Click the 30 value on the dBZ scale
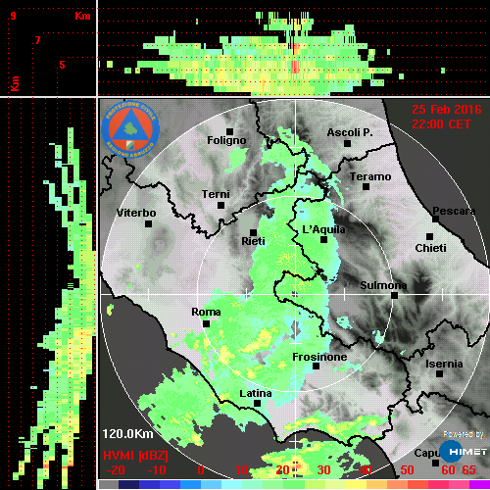 [x=323, y=470]
